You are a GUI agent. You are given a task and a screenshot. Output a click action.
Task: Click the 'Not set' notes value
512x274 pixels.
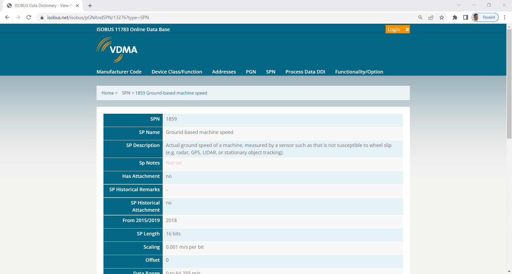pyautogui.click(x=174, y=163)
